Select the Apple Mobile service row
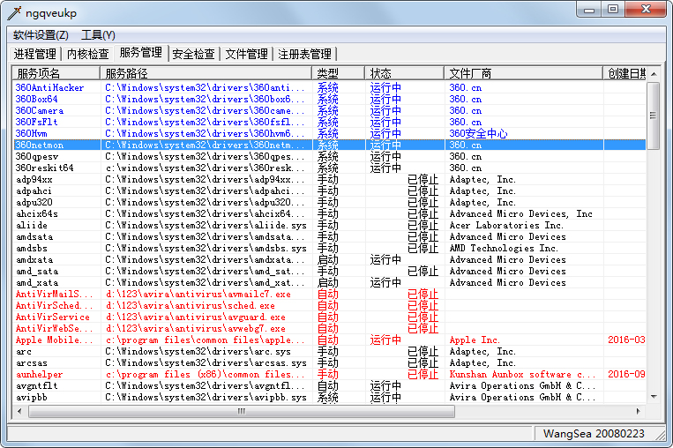Image resolution: width=673 pixels, height=448 pixels. tap(53, 340)
